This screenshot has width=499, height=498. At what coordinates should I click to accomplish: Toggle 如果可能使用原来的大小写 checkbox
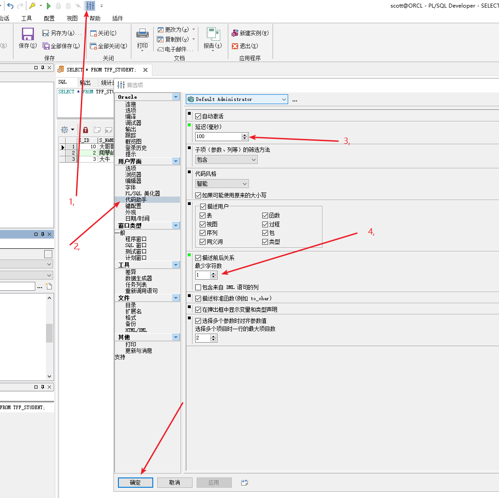coord(198,195)
